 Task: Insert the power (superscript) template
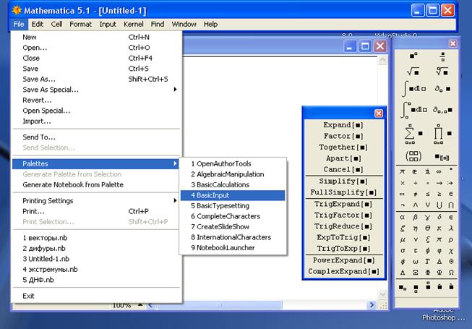coord(413,56)
